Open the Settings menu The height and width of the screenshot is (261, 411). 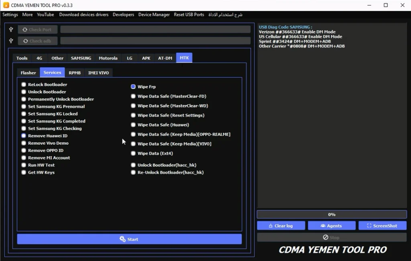pyautogui.click(x=10, y=15)
